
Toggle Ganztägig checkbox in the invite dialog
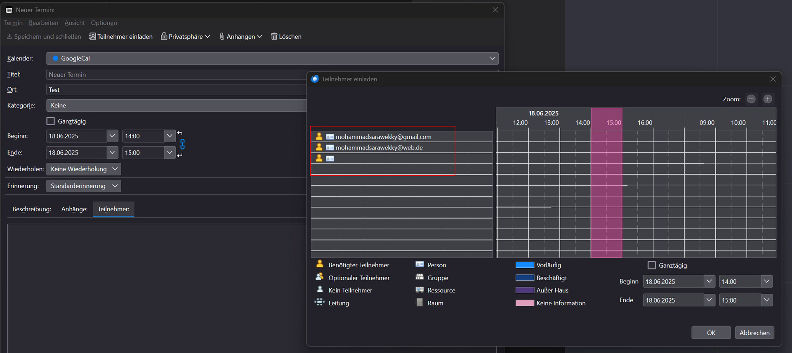[652, 265]
